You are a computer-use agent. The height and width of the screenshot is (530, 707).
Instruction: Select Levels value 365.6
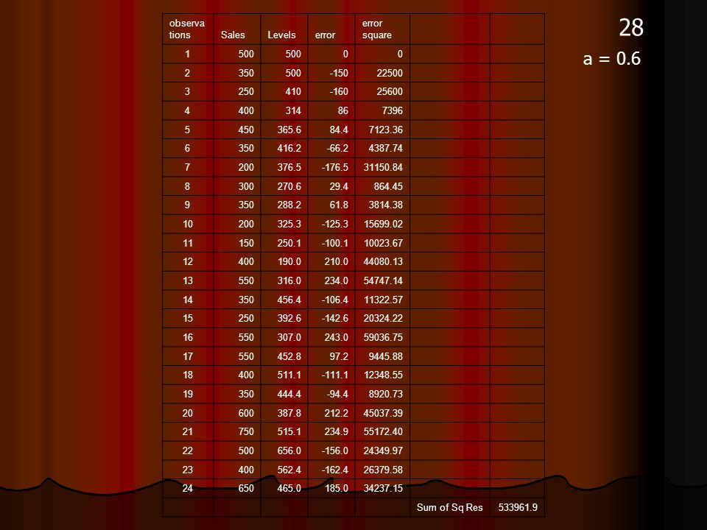[x=289, y=130]
